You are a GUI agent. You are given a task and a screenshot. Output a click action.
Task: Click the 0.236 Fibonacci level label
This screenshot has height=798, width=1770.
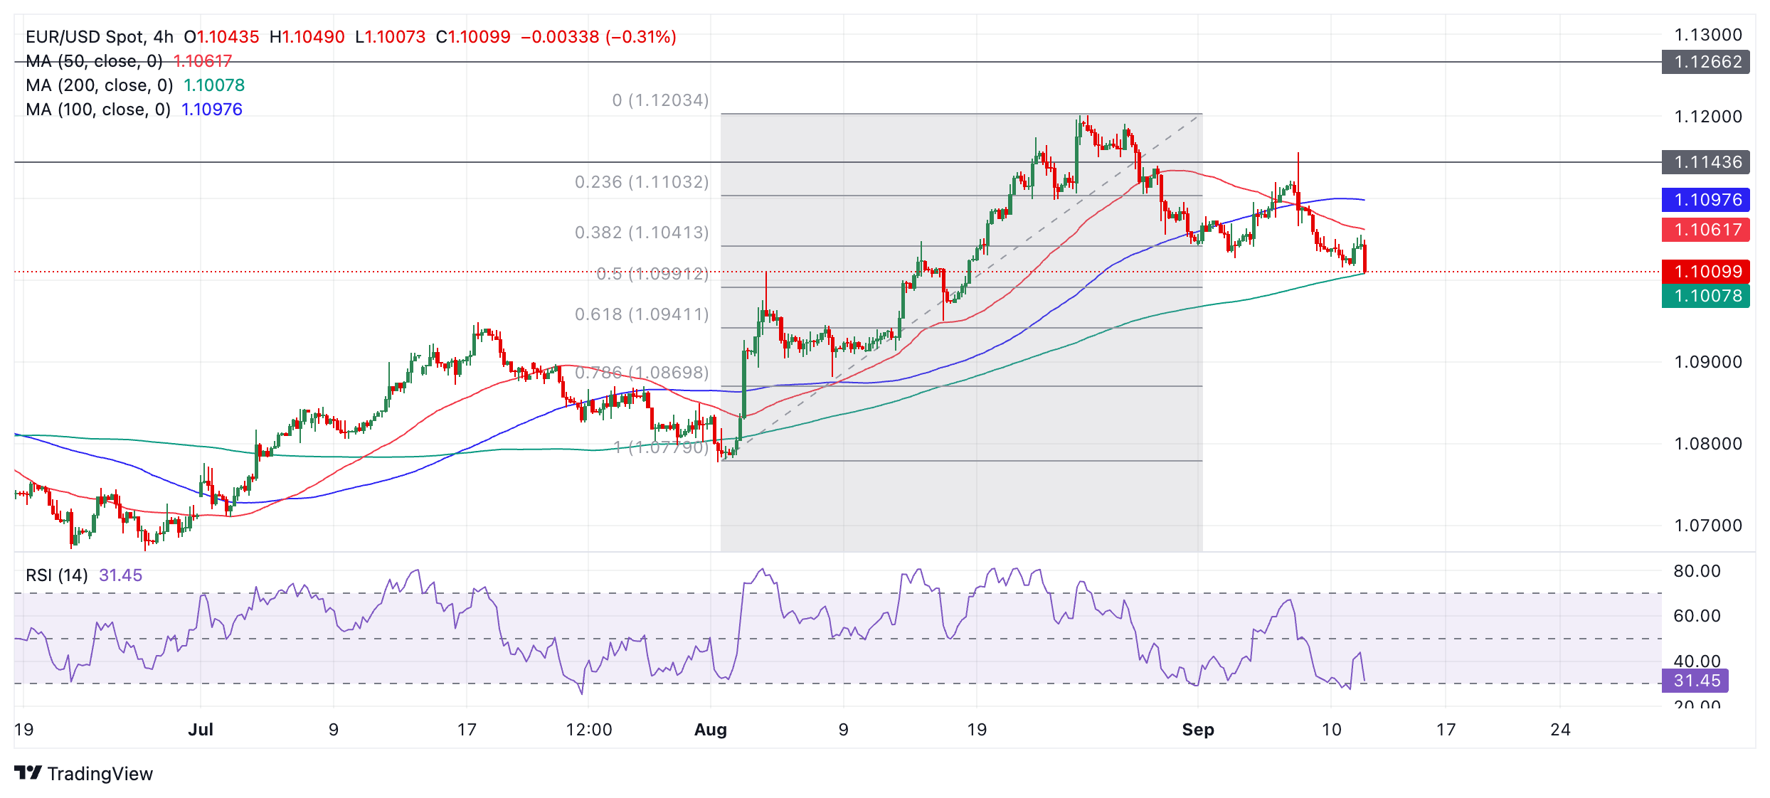click(642, 182)
